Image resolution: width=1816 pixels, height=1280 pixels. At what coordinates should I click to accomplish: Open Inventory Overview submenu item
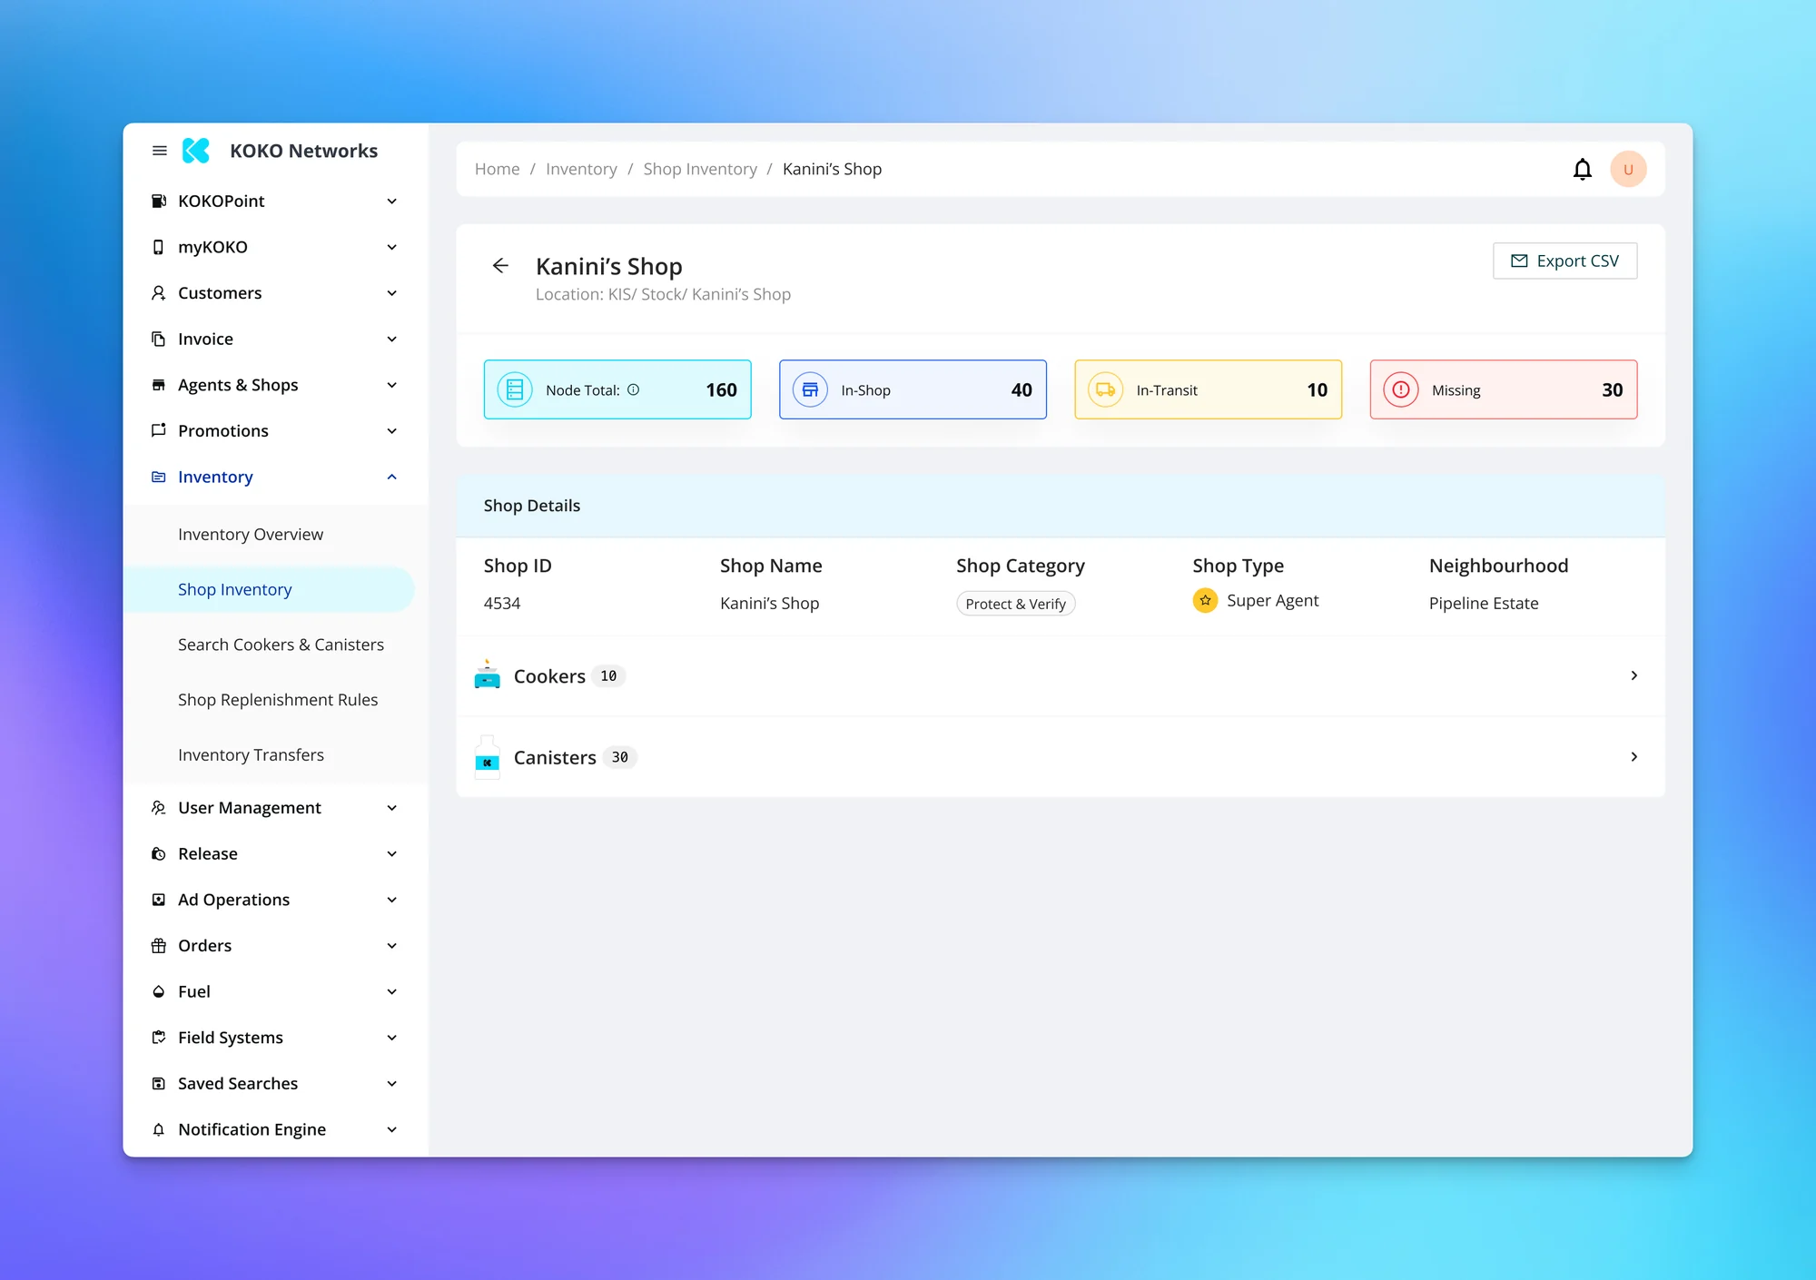point(251,534)
